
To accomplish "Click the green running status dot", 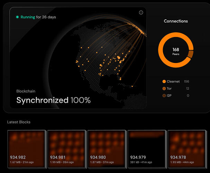I will pos(17,17).
